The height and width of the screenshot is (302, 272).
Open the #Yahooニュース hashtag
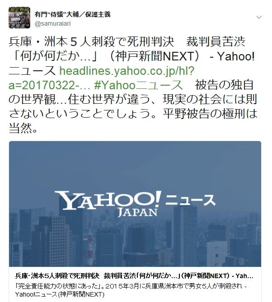coord(138,85)
